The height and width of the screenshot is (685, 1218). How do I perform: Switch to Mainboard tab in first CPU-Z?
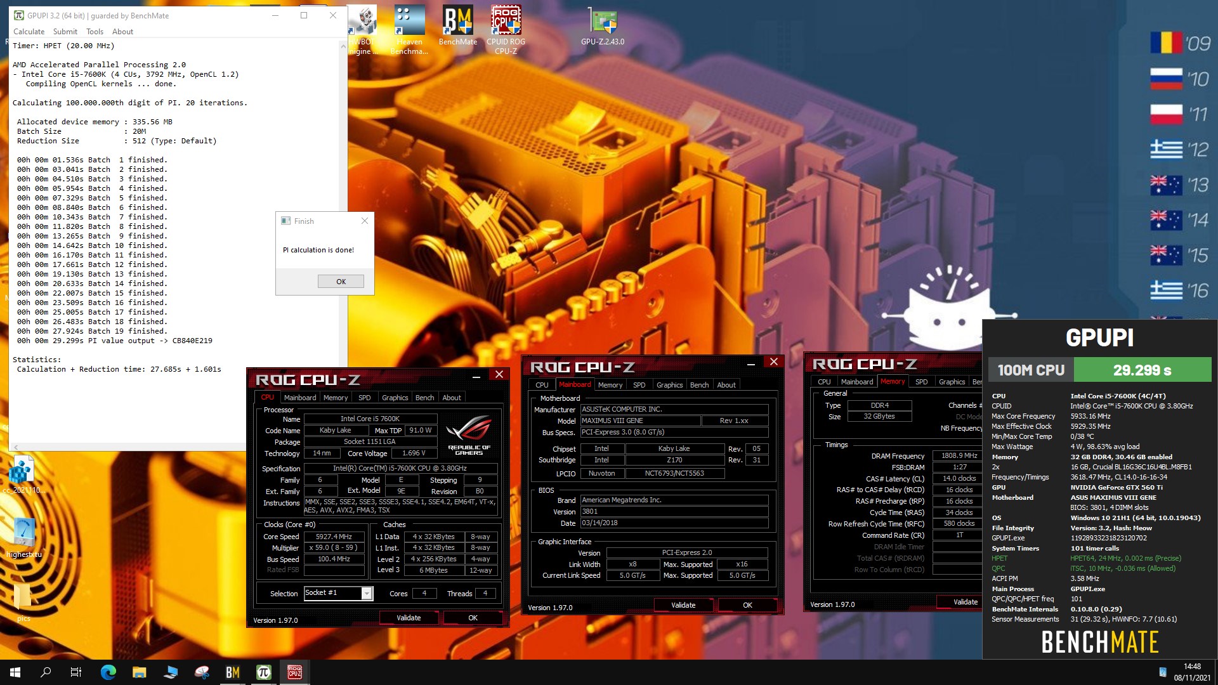pyautogui.click(x=300, y=398)
